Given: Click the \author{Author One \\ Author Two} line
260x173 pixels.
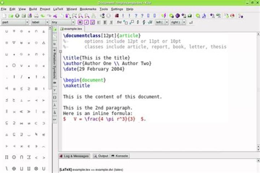Looking at the screenshot, I should (107, 63).
